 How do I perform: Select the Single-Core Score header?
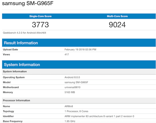[40, 16]
